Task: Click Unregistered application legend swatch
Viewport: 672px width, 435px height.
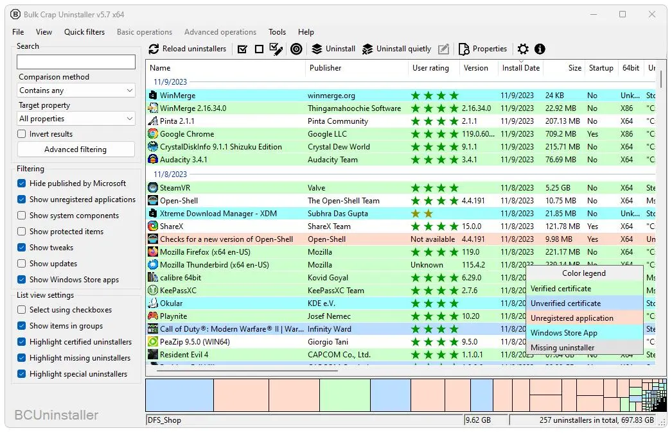Action: (x=585, y=318)
